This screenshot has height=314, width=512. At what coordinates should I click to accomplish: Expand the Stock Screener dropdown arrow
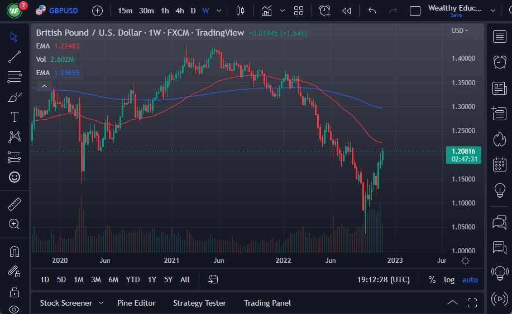click(101, 303)
